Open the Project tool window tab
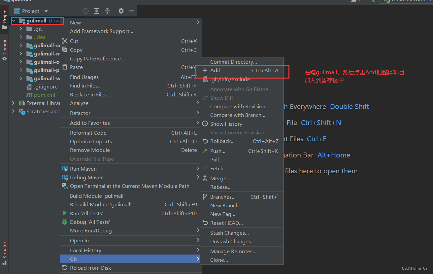 coord(4,19)
